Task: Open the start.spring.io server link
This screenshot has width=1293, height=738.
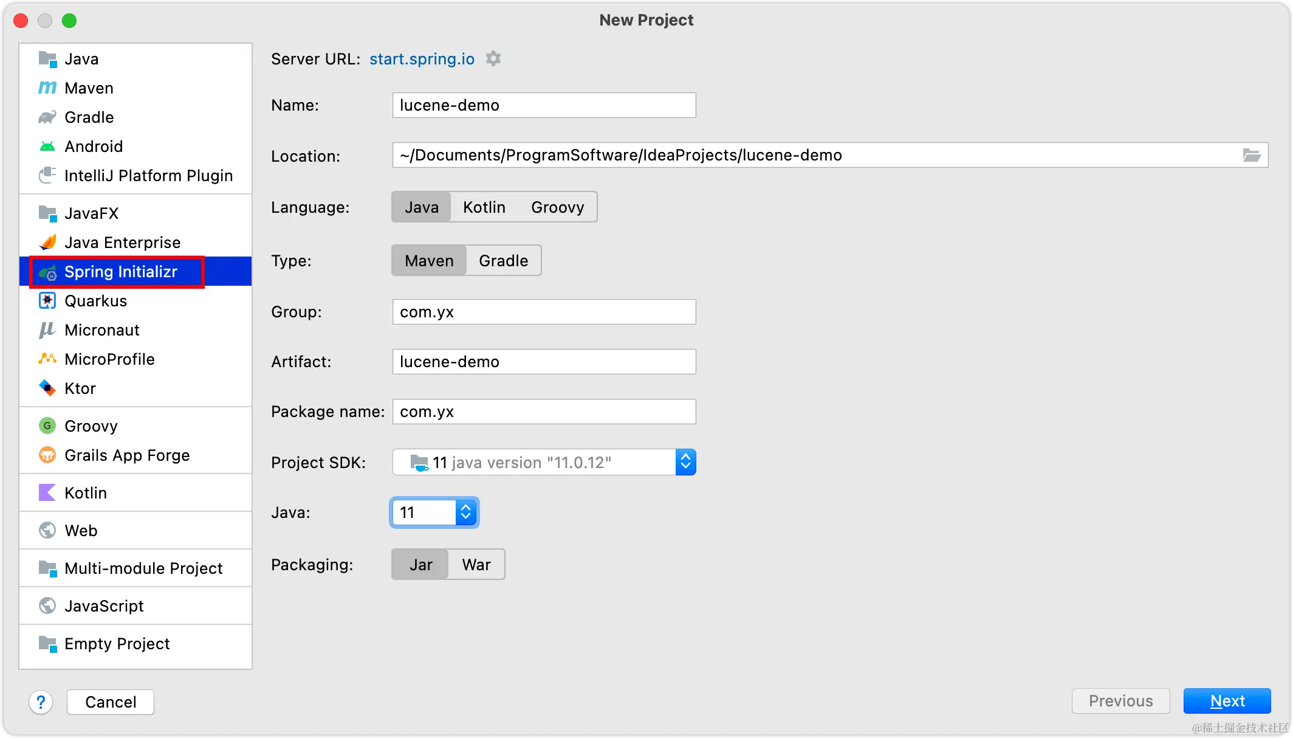Action: tap(422, 59)
